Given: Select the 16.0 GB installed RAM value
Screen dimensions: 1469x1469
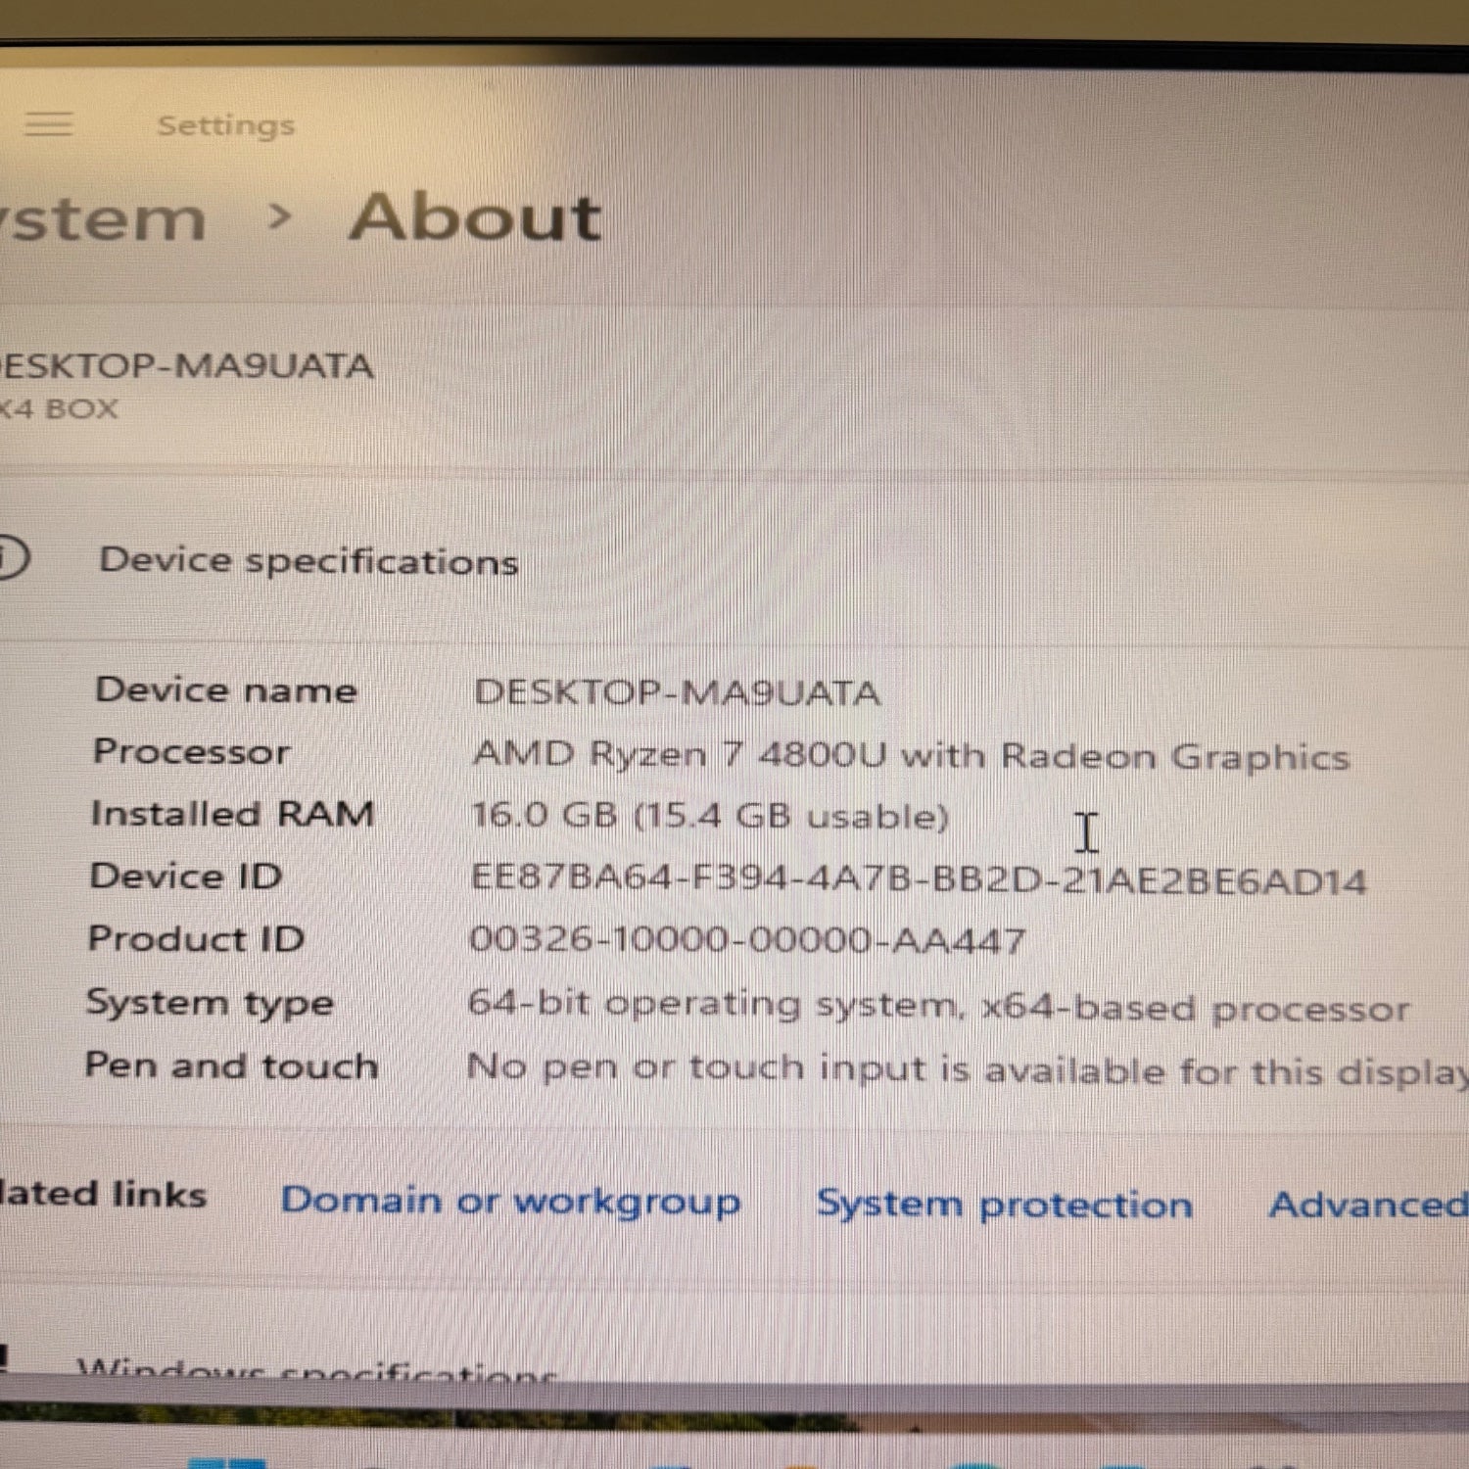Looking at the screenshot, I should tap(710, 816).
